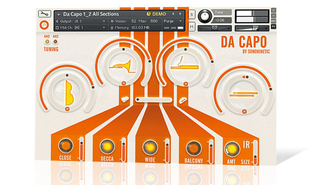Click the BY SONOKINETIC text

click(256, 52)
